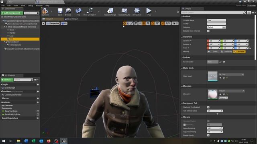Toggle grid snapping in viewport

click(x=144, y=24)
